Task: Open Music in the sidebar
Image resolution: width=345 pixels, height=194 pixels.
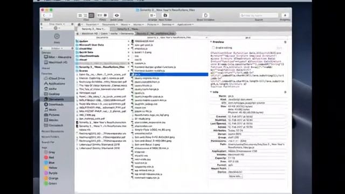Action: (50, 110)
